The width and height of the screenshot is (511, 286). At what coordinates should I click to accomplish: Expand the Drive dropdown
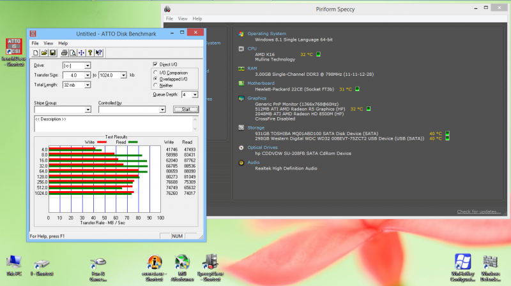pos(88,65)
